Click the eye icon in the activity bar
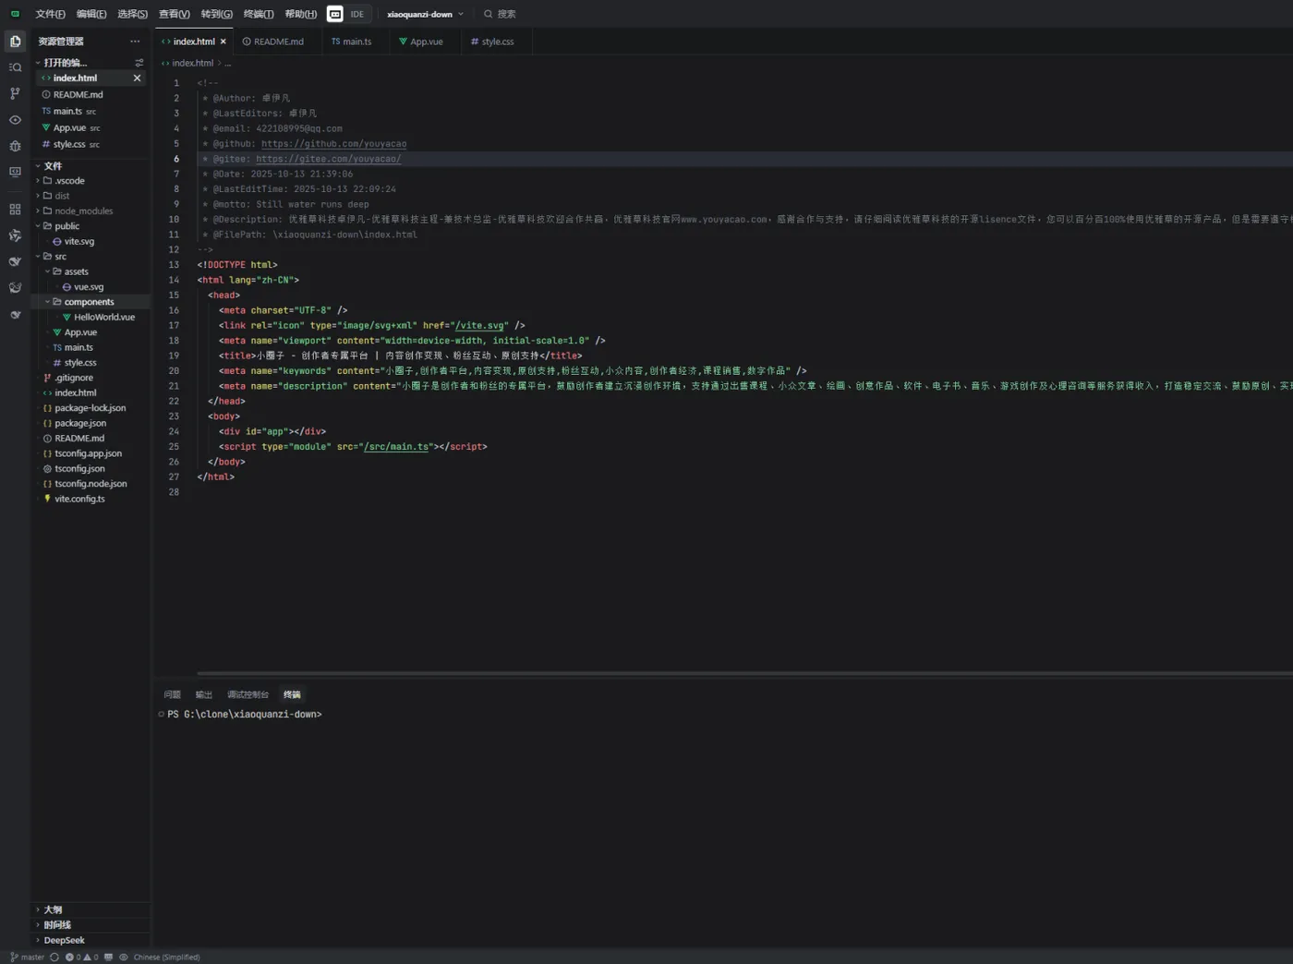 [x=15, y=120]
